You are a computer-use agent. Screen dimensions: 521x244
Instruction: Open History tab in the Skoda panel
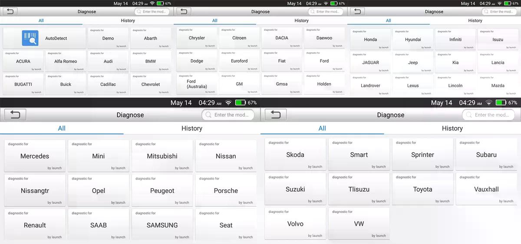click(x=452, y=128)
